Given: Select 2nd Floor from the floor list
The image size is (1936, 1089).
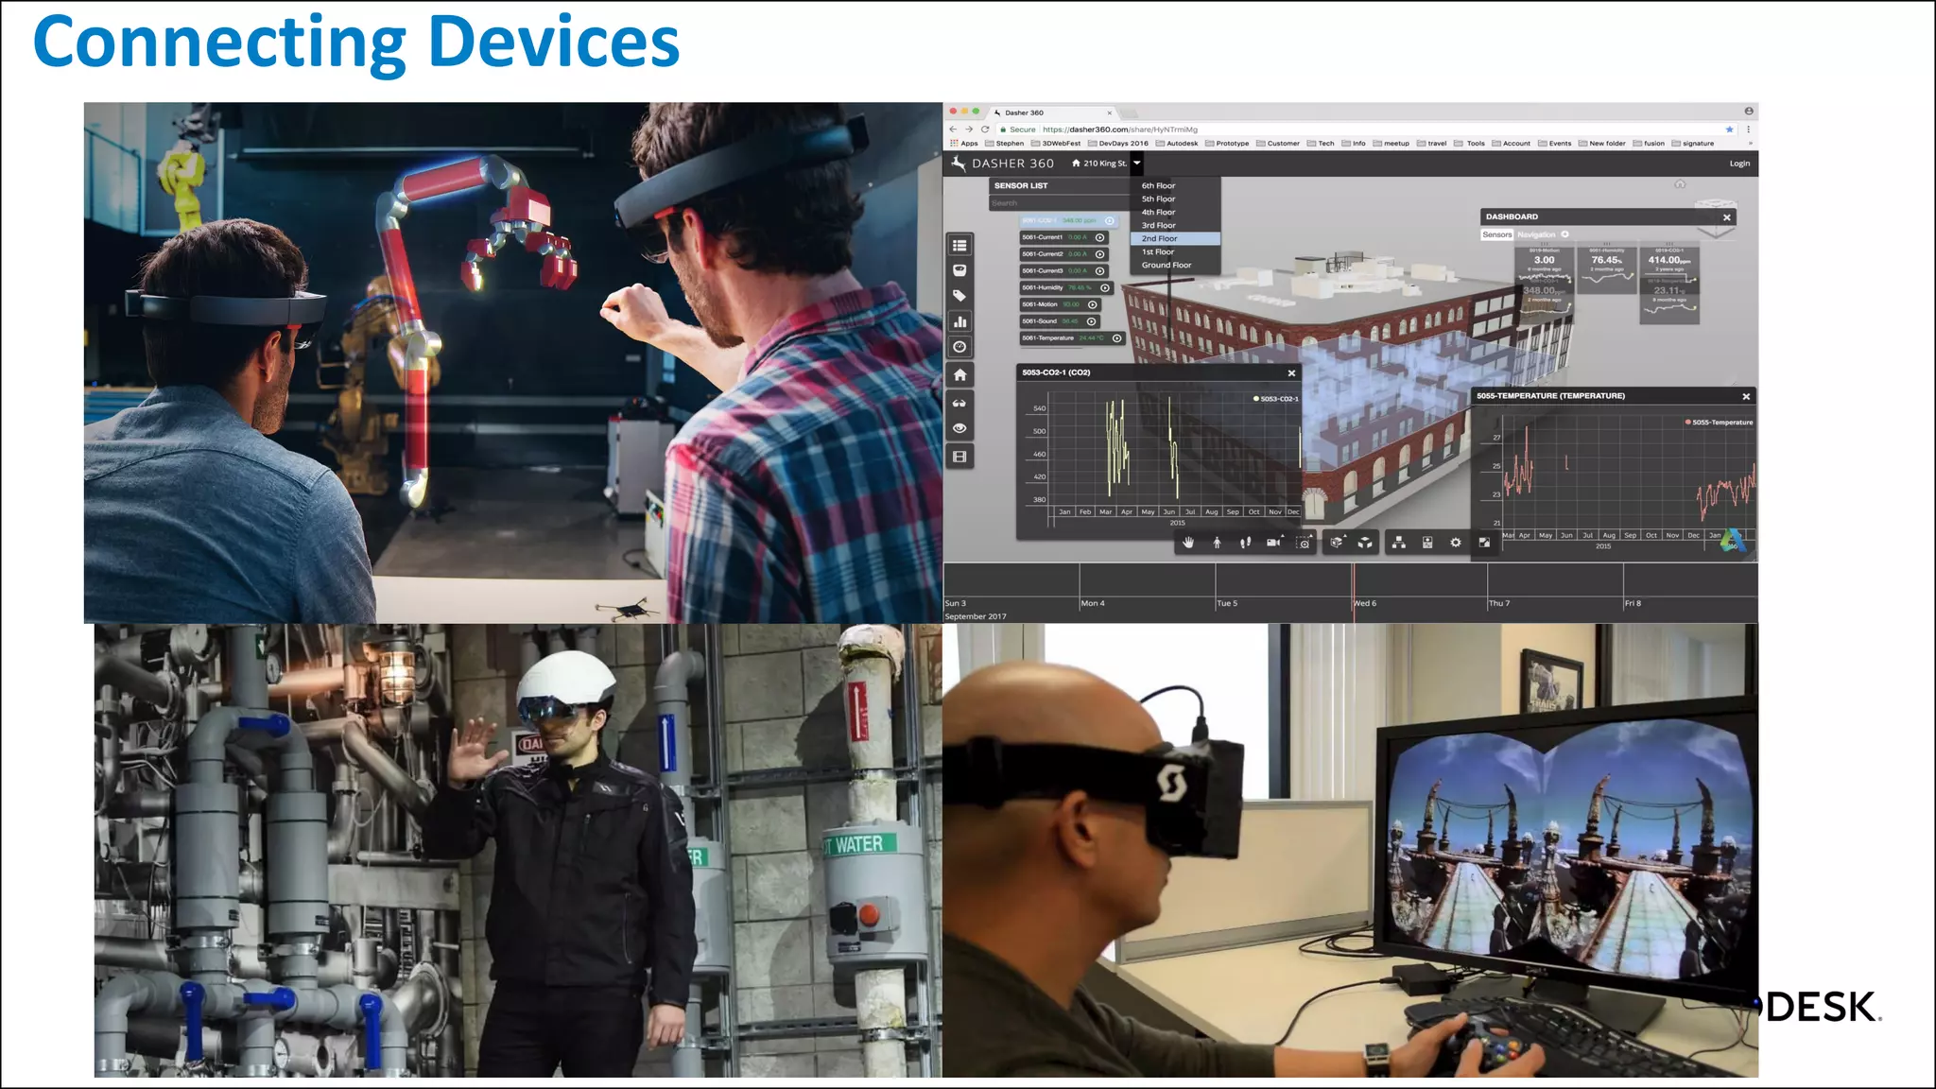Looking at the screenshot, I should 1160,239.
